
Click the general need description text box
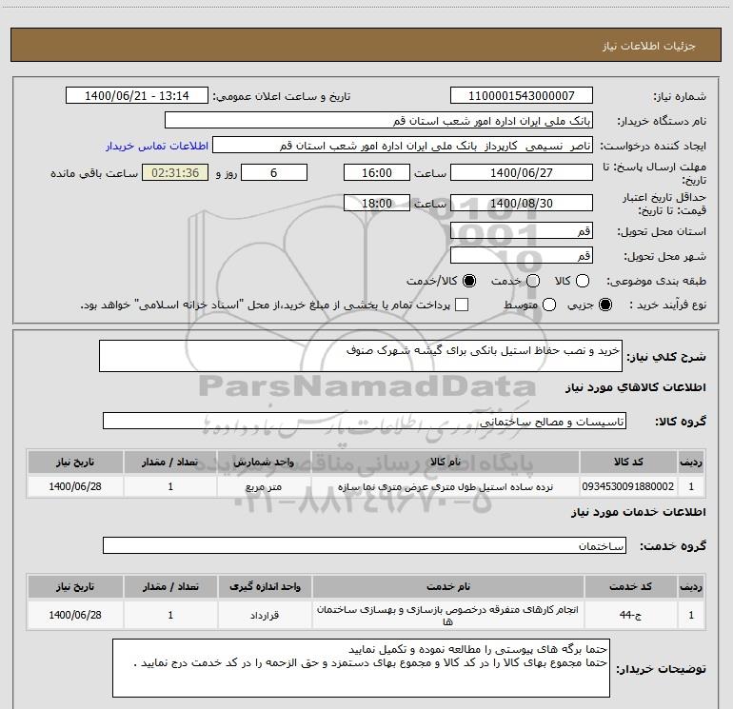pyautogui.click(x=361, y=356)
